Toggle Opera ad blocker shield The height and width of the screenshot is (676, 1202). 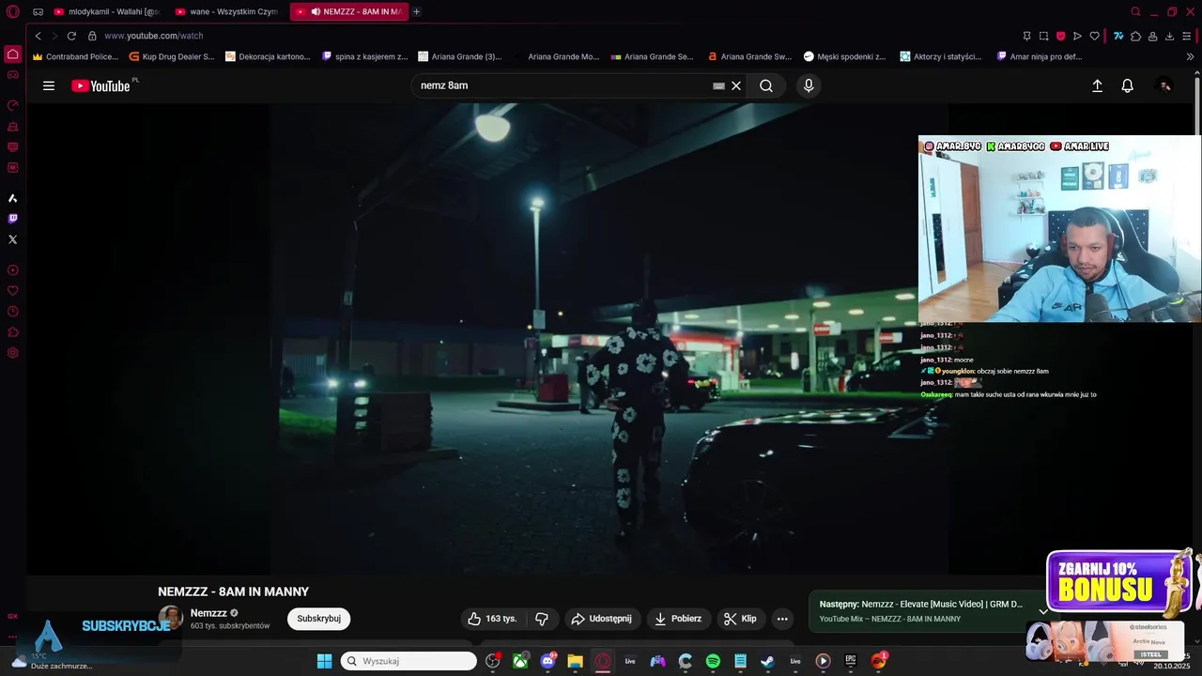[1060, 36]
